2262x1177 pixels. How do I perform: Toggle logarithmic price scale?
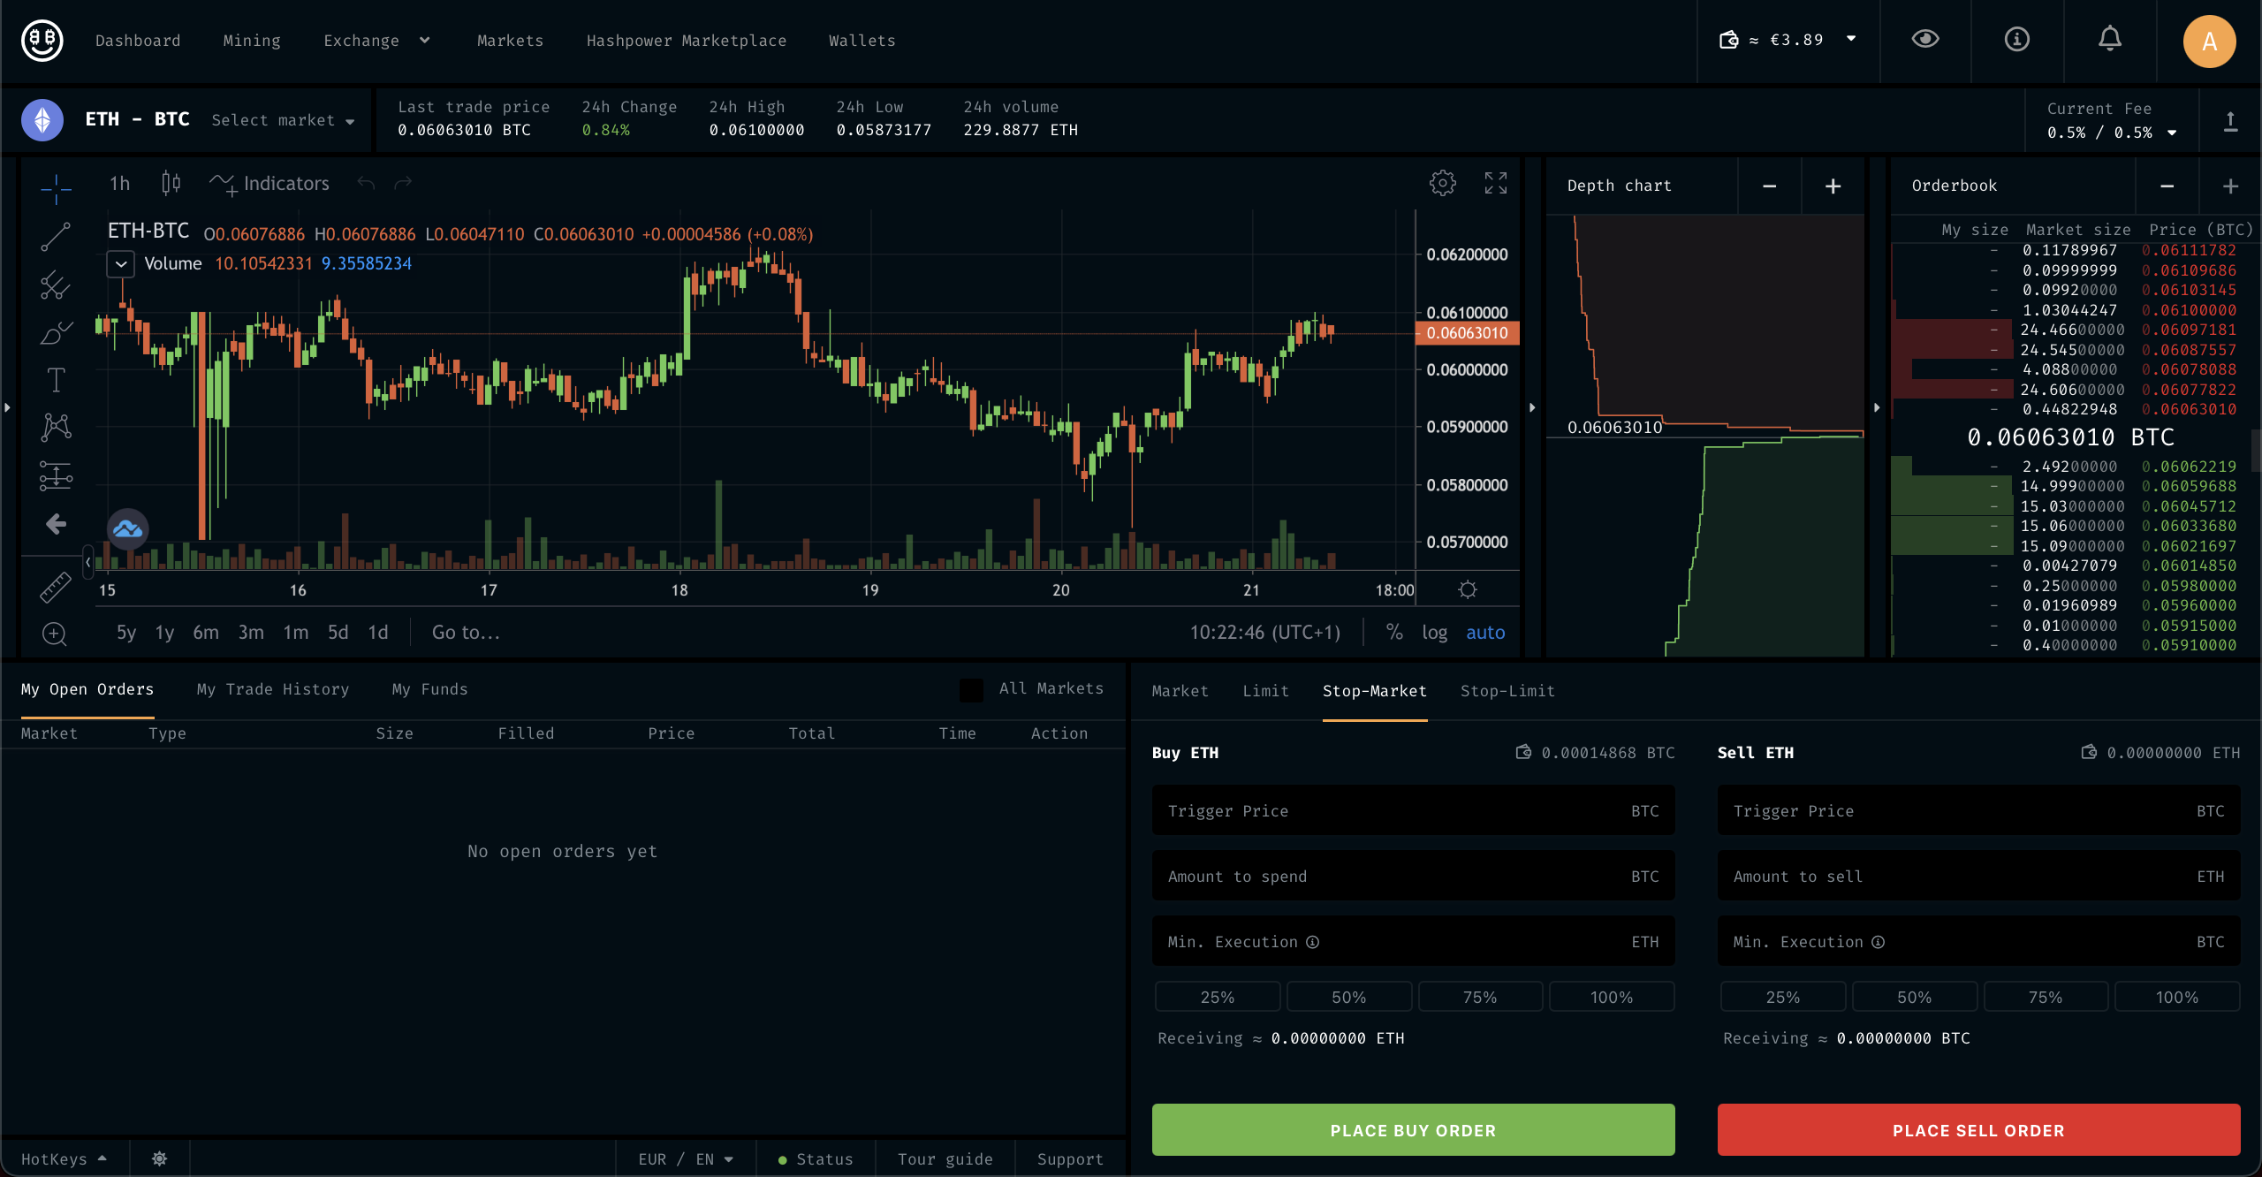(1435, 632)
